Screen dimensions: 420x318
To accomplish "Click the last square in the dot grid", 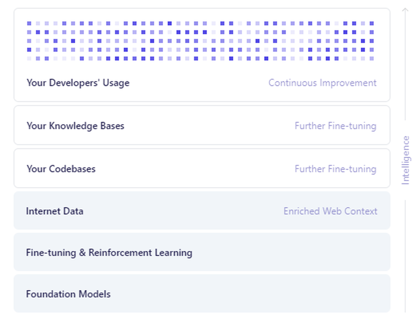I will (x=372, y=58).
